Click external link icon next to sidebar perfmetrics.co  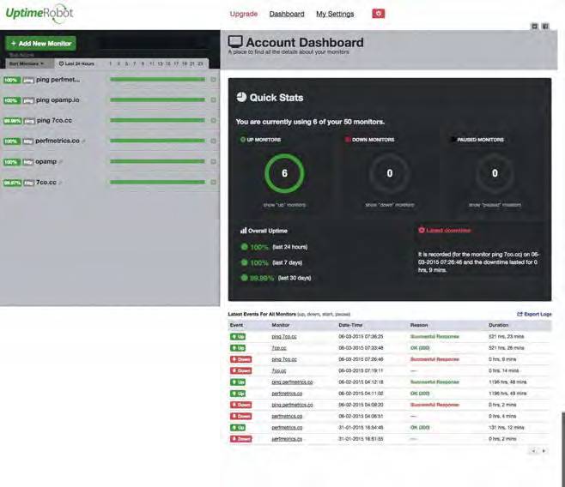click(x=83, y=141)
